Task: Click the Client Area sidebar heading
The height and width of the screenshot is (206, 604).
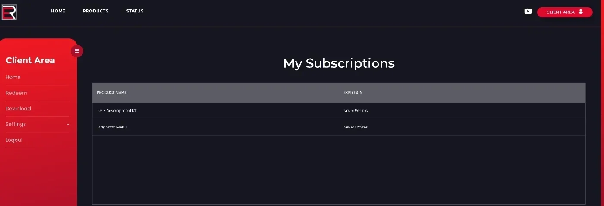Action: [x=30, y=60]
